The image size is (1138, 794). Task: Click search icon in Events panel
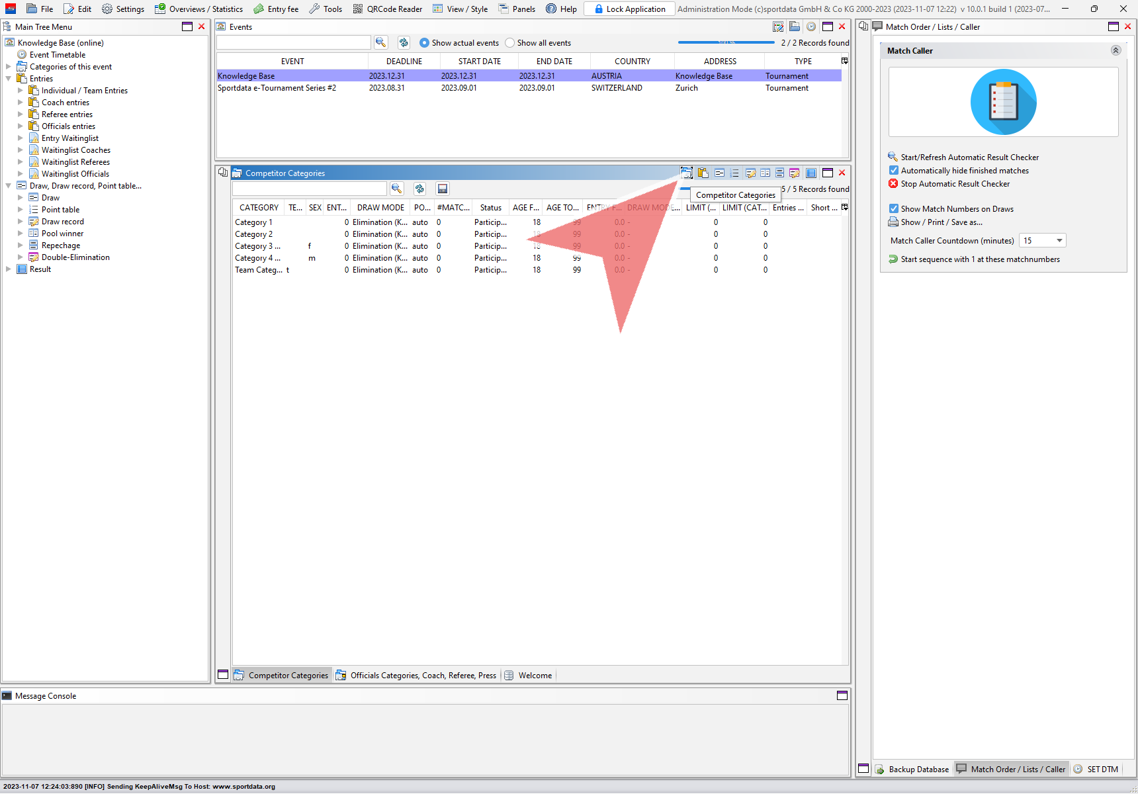[380, 42]
